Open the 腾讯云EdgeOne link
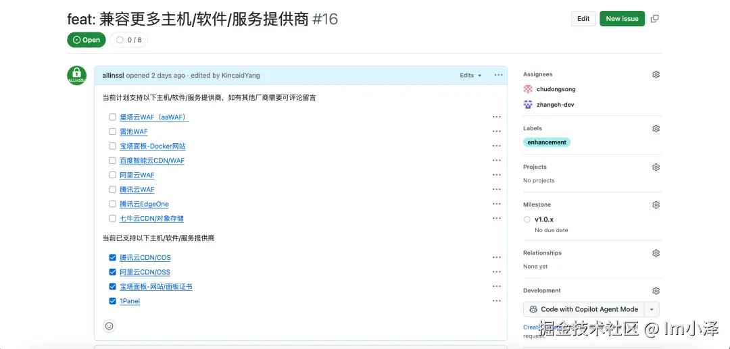 [x=145, y=204]
